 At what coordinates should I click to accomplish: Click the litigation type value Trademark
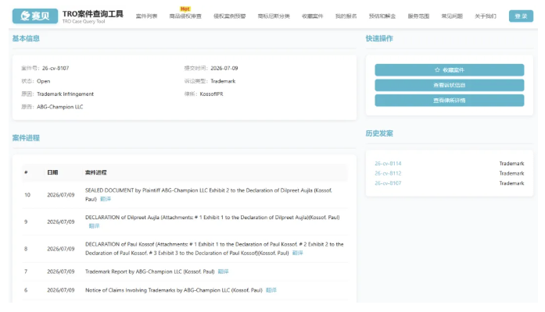(x=223, y=81)
